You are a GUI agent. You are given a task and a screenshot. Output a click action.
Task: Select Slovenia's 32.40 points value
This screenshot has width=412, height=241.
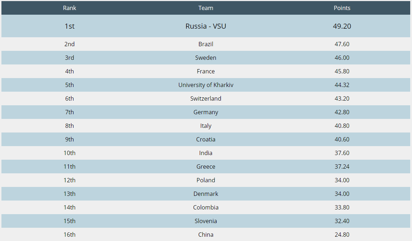click(342, 221)
